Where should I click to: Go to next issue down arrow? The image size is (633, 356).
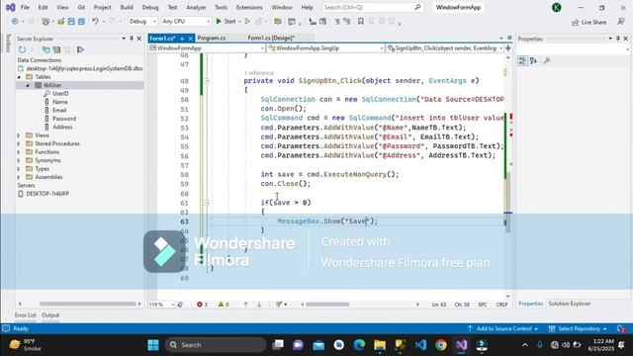[259, 305]
